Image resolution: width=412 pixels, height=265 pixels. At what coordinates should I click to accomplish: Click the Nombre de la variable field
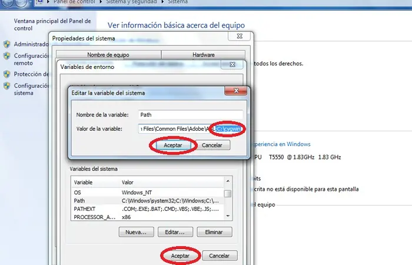(191, 115)
